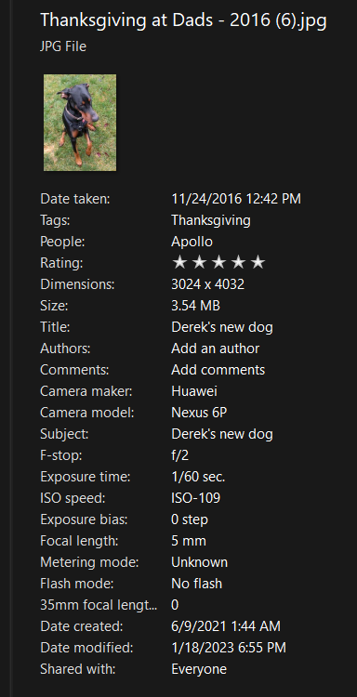
Task: Select the Camera maker value Huawei
Action: point(194,391)
